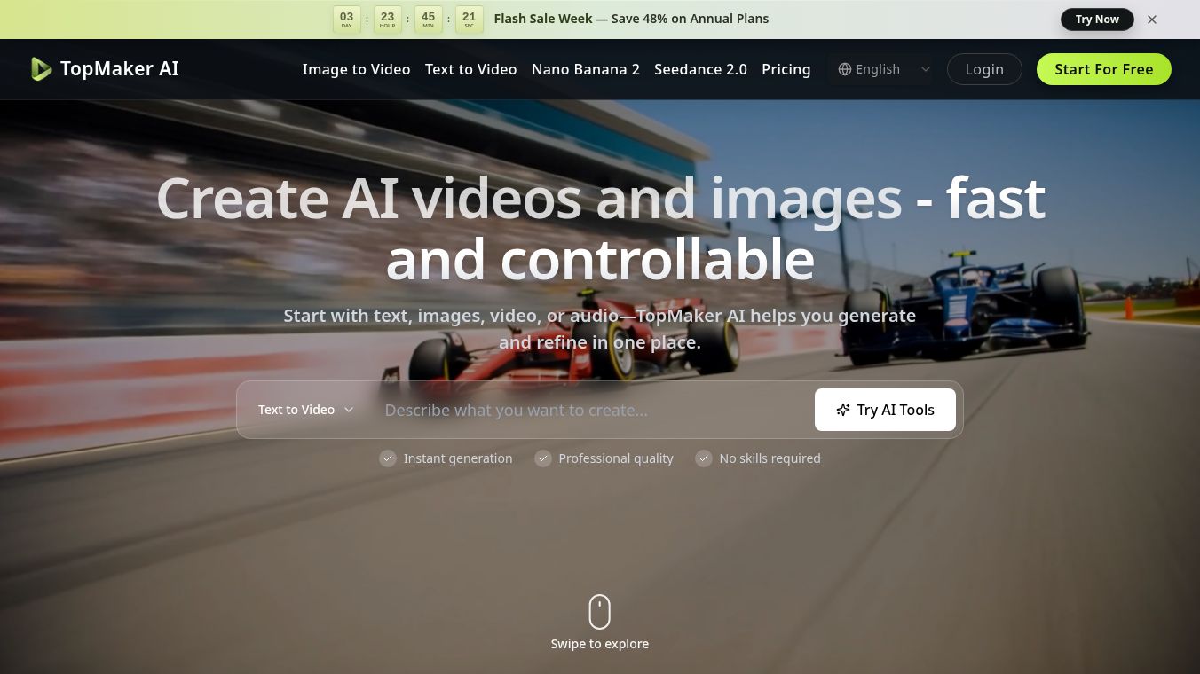Open the Nano Banana 2 menu item
This screenshot has height=674, width=1200.
[x=586, y=69]
